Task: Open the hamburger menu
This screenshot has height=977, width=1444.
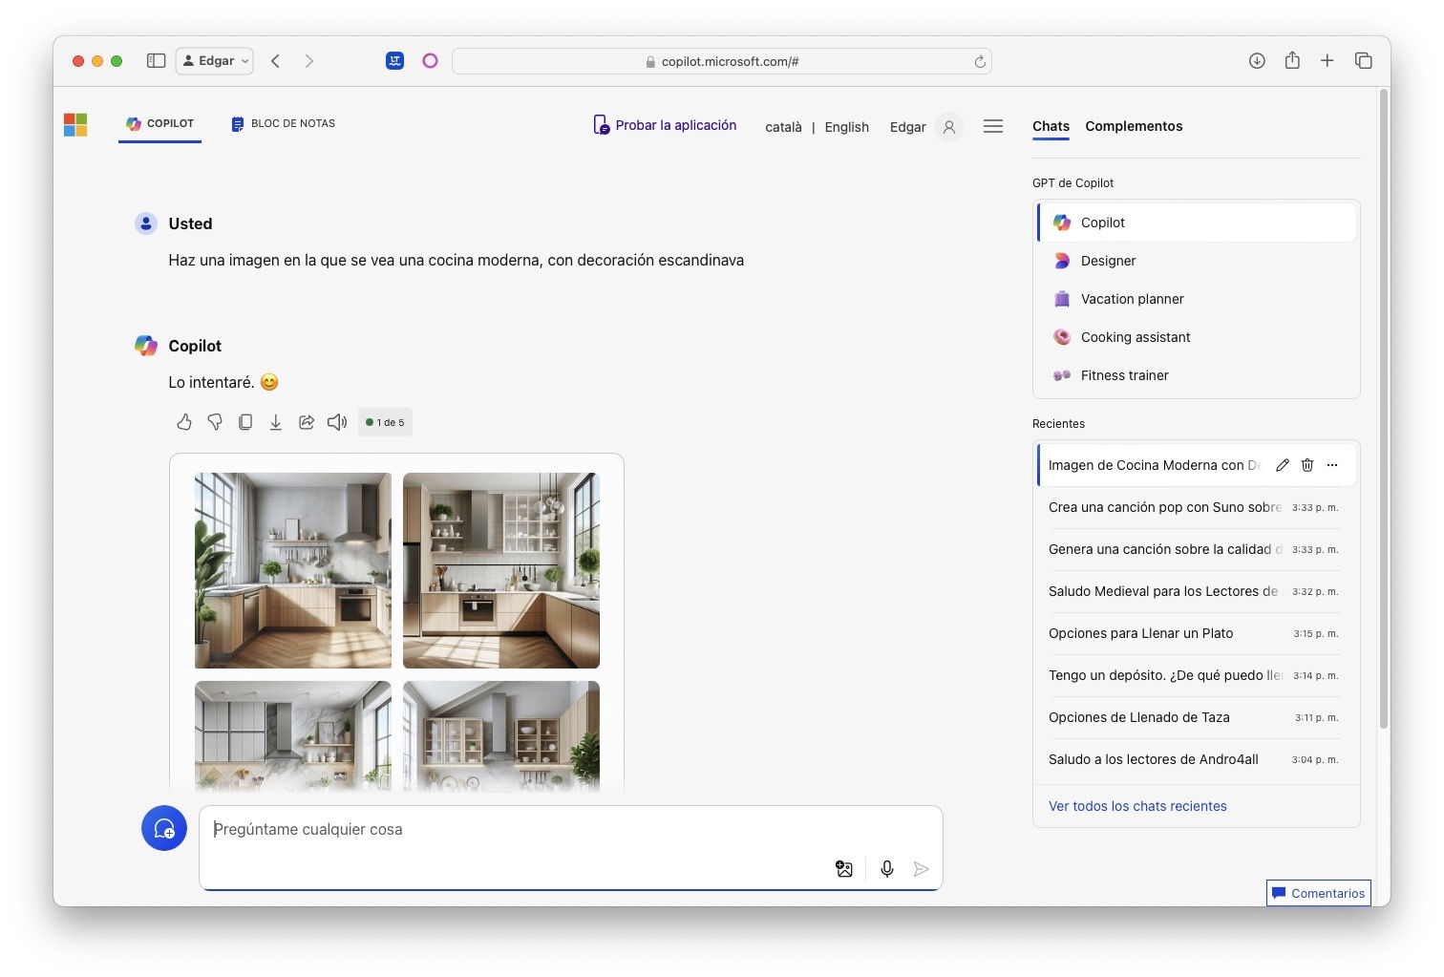Action: (x=993, y=126)
